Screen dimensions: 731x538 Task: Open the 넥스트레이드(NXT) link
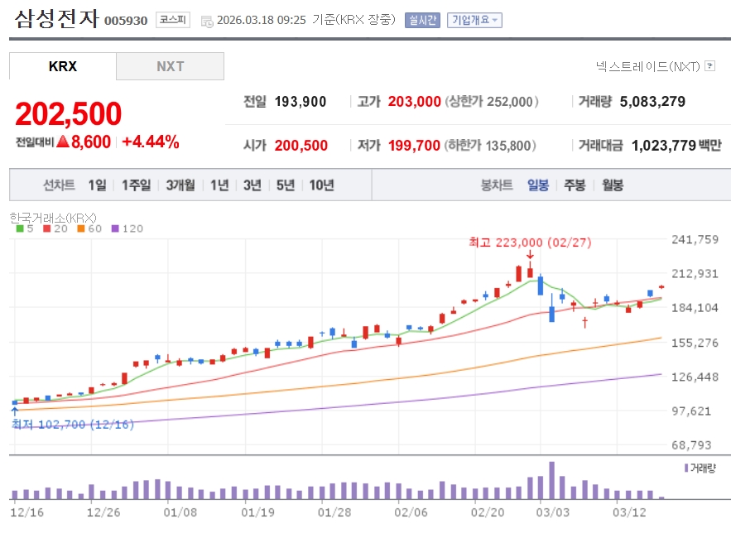coord(647,66)
